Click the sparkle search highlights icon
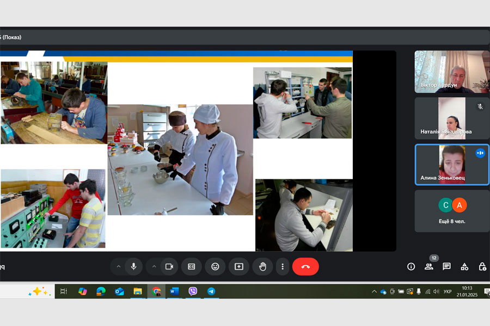The image size is (490, 326). click(39, 292)
